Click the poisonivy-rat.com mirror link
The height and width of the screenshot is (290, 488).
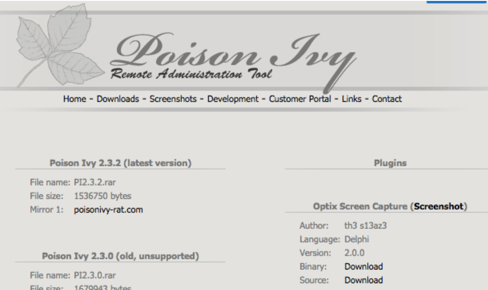pyautogui.click(x=108, y=210)
